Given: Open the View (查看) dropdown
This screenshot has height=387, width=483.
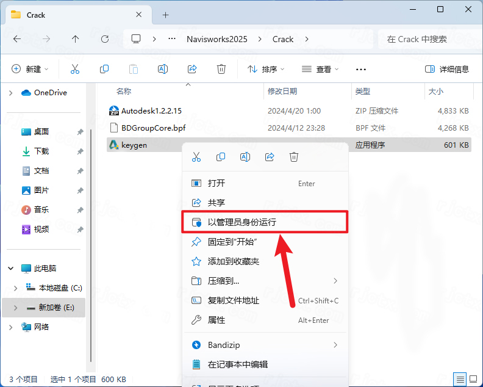Looking at the screenshot, I should [x=320, y=69].
